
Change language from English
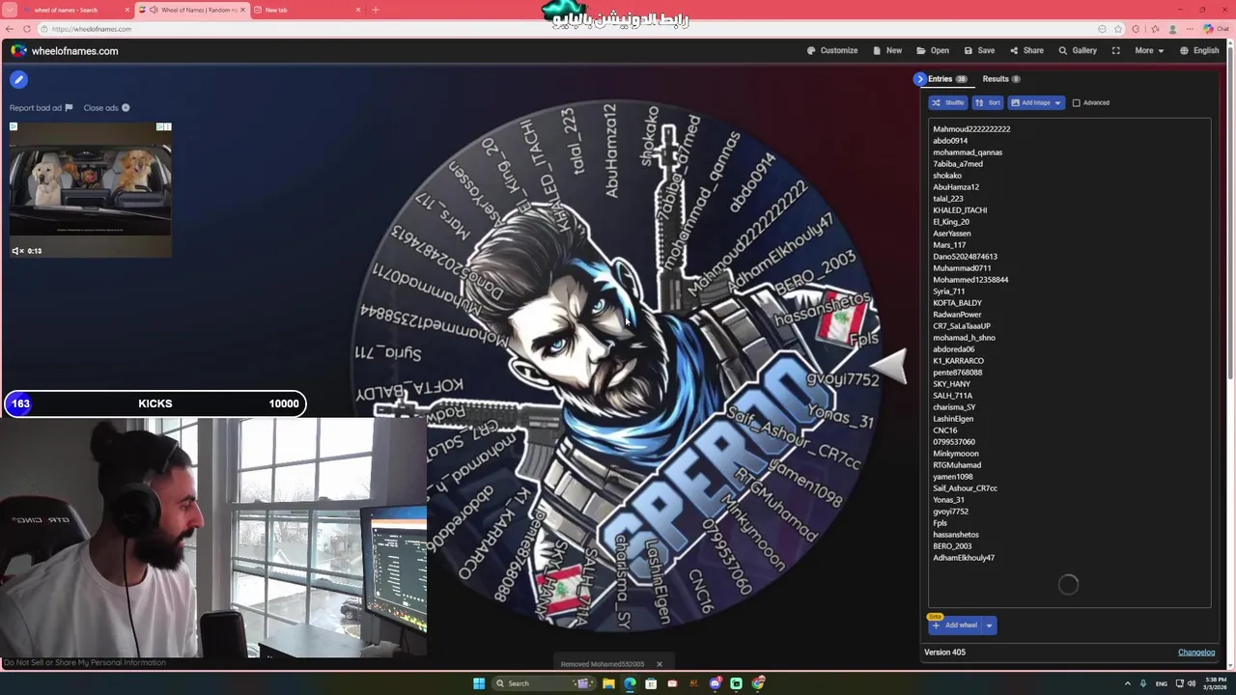pyautogui.click(x=1199, y=50)
